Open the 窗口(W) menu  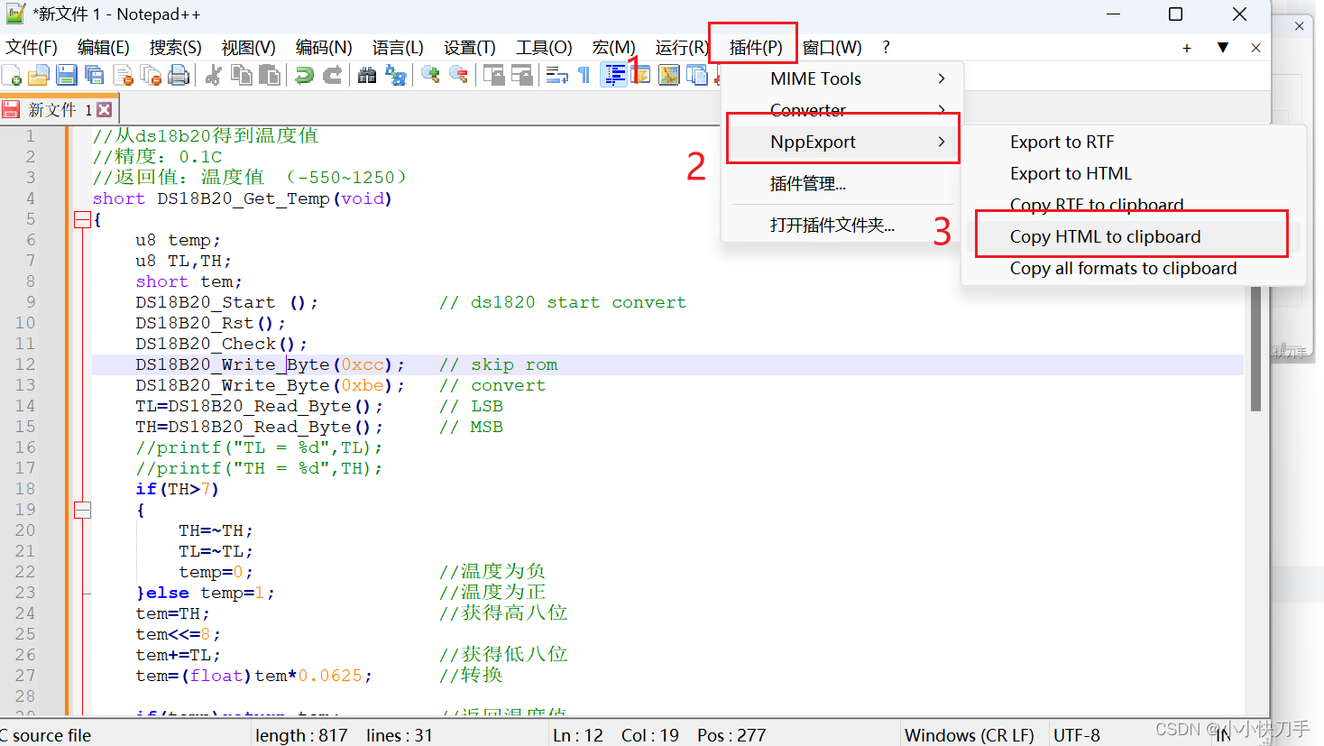click(x=832, y=47)
